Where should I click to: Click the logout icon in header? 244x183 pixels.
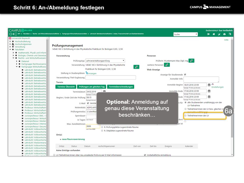tap(208, 34)
